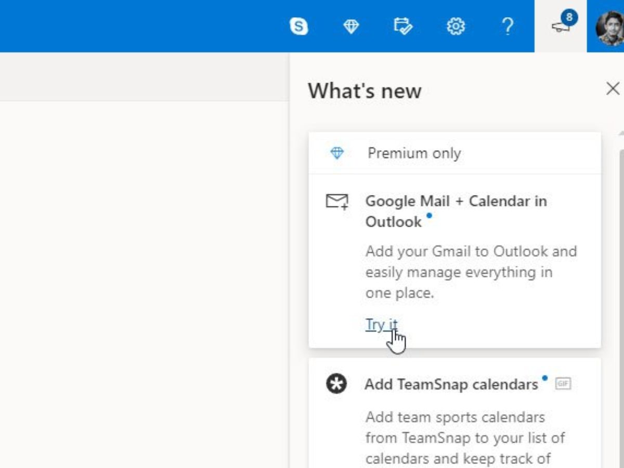Click the What's new panel title

click(x=365, y=91)
